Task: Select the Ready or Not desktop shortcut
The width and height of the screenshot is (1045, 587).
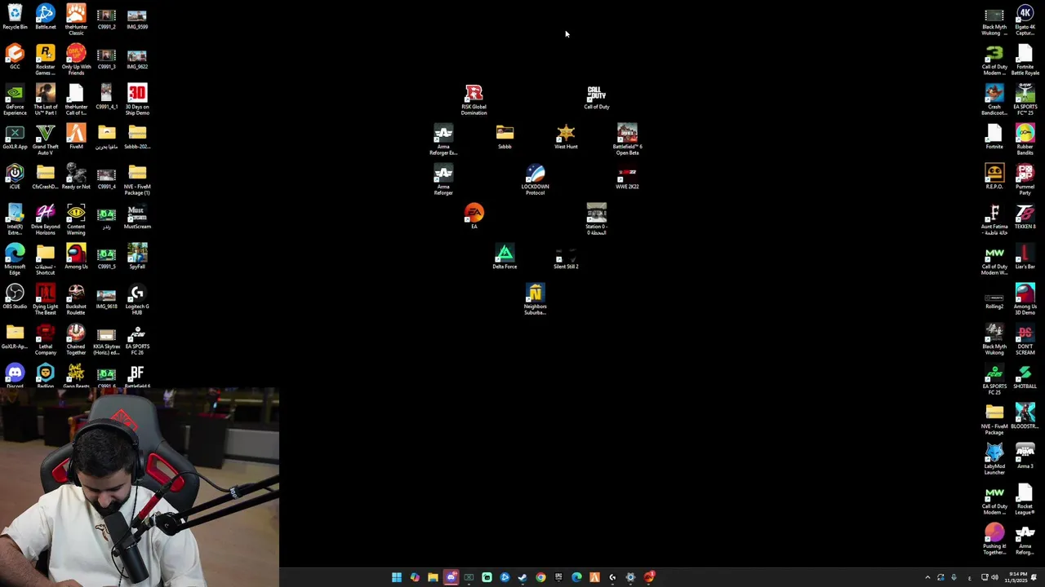Action: point(76,177)
